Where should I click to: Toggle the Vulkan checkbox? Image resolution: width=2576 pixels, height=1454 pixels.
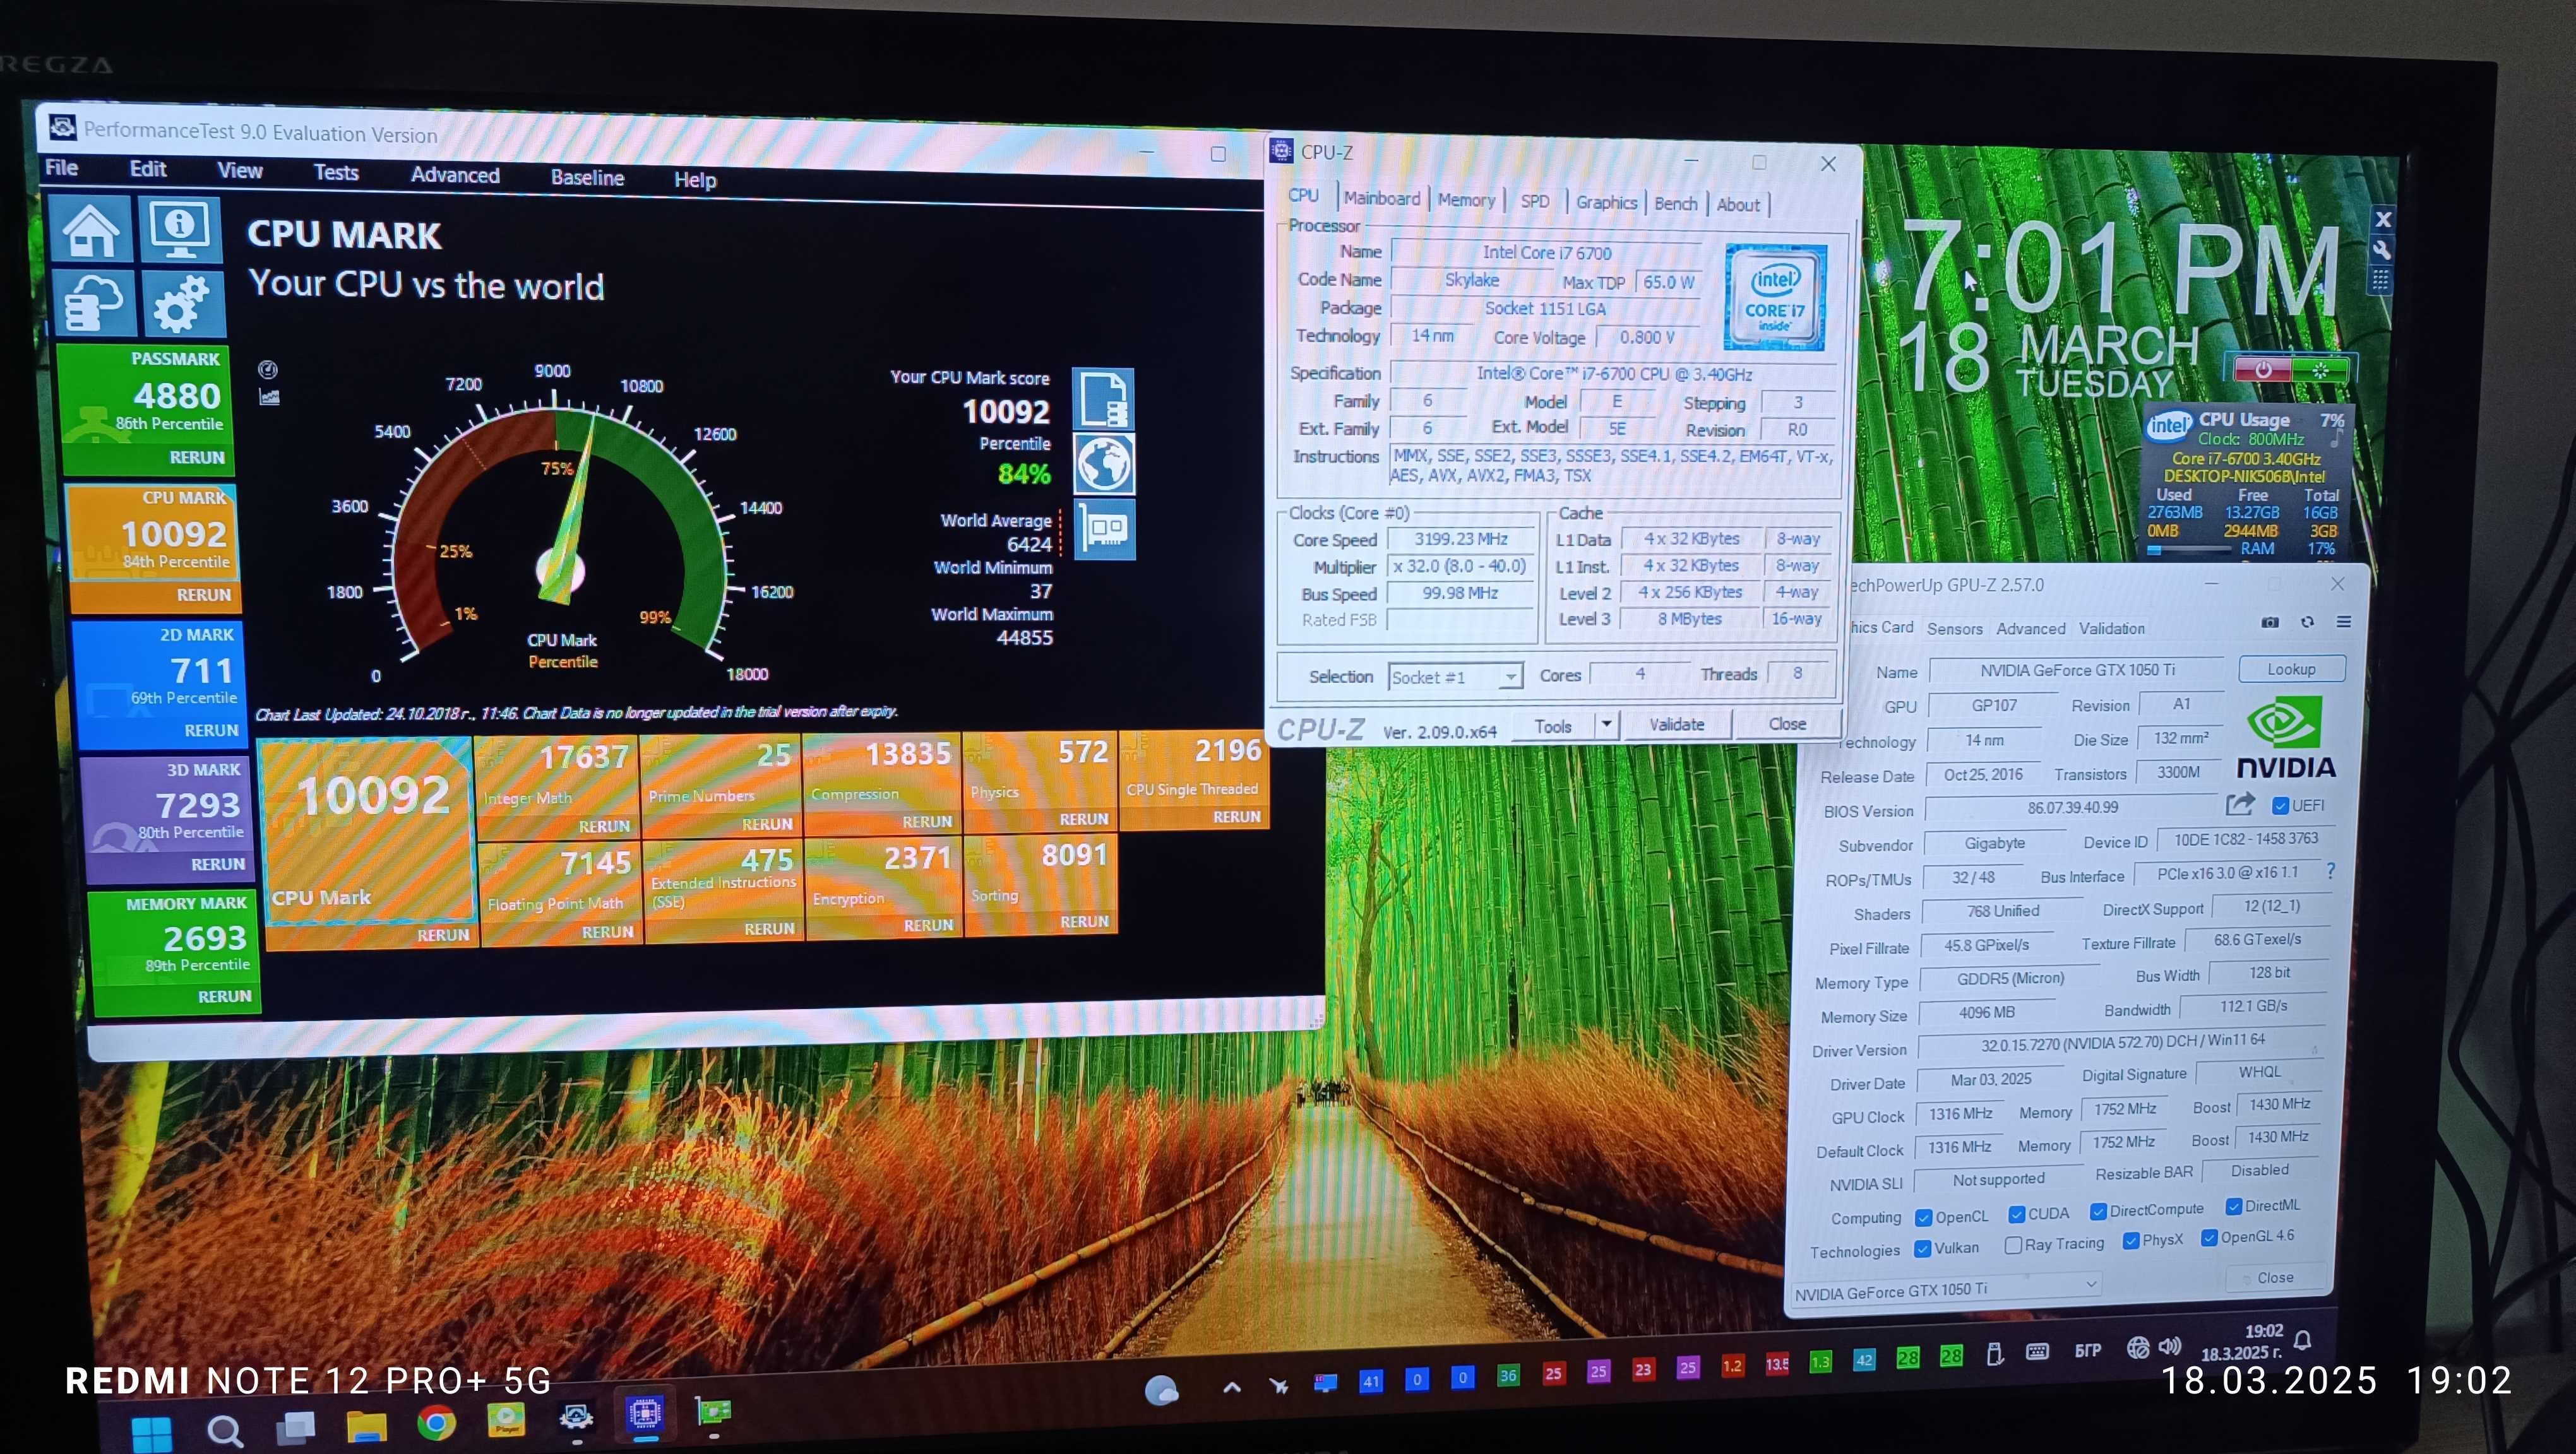1922,1249
